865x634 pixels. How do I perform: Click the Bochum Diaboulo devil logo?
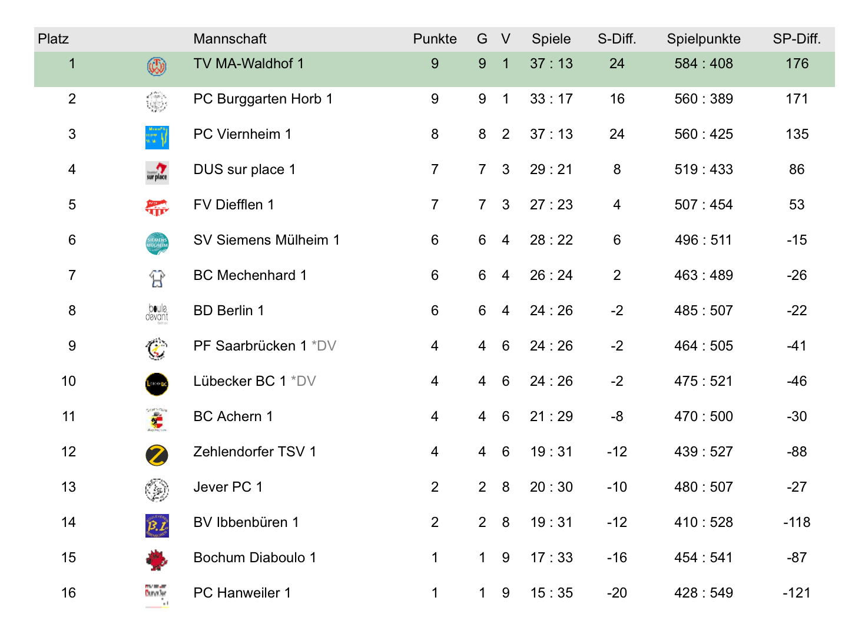tap(157, 560)
